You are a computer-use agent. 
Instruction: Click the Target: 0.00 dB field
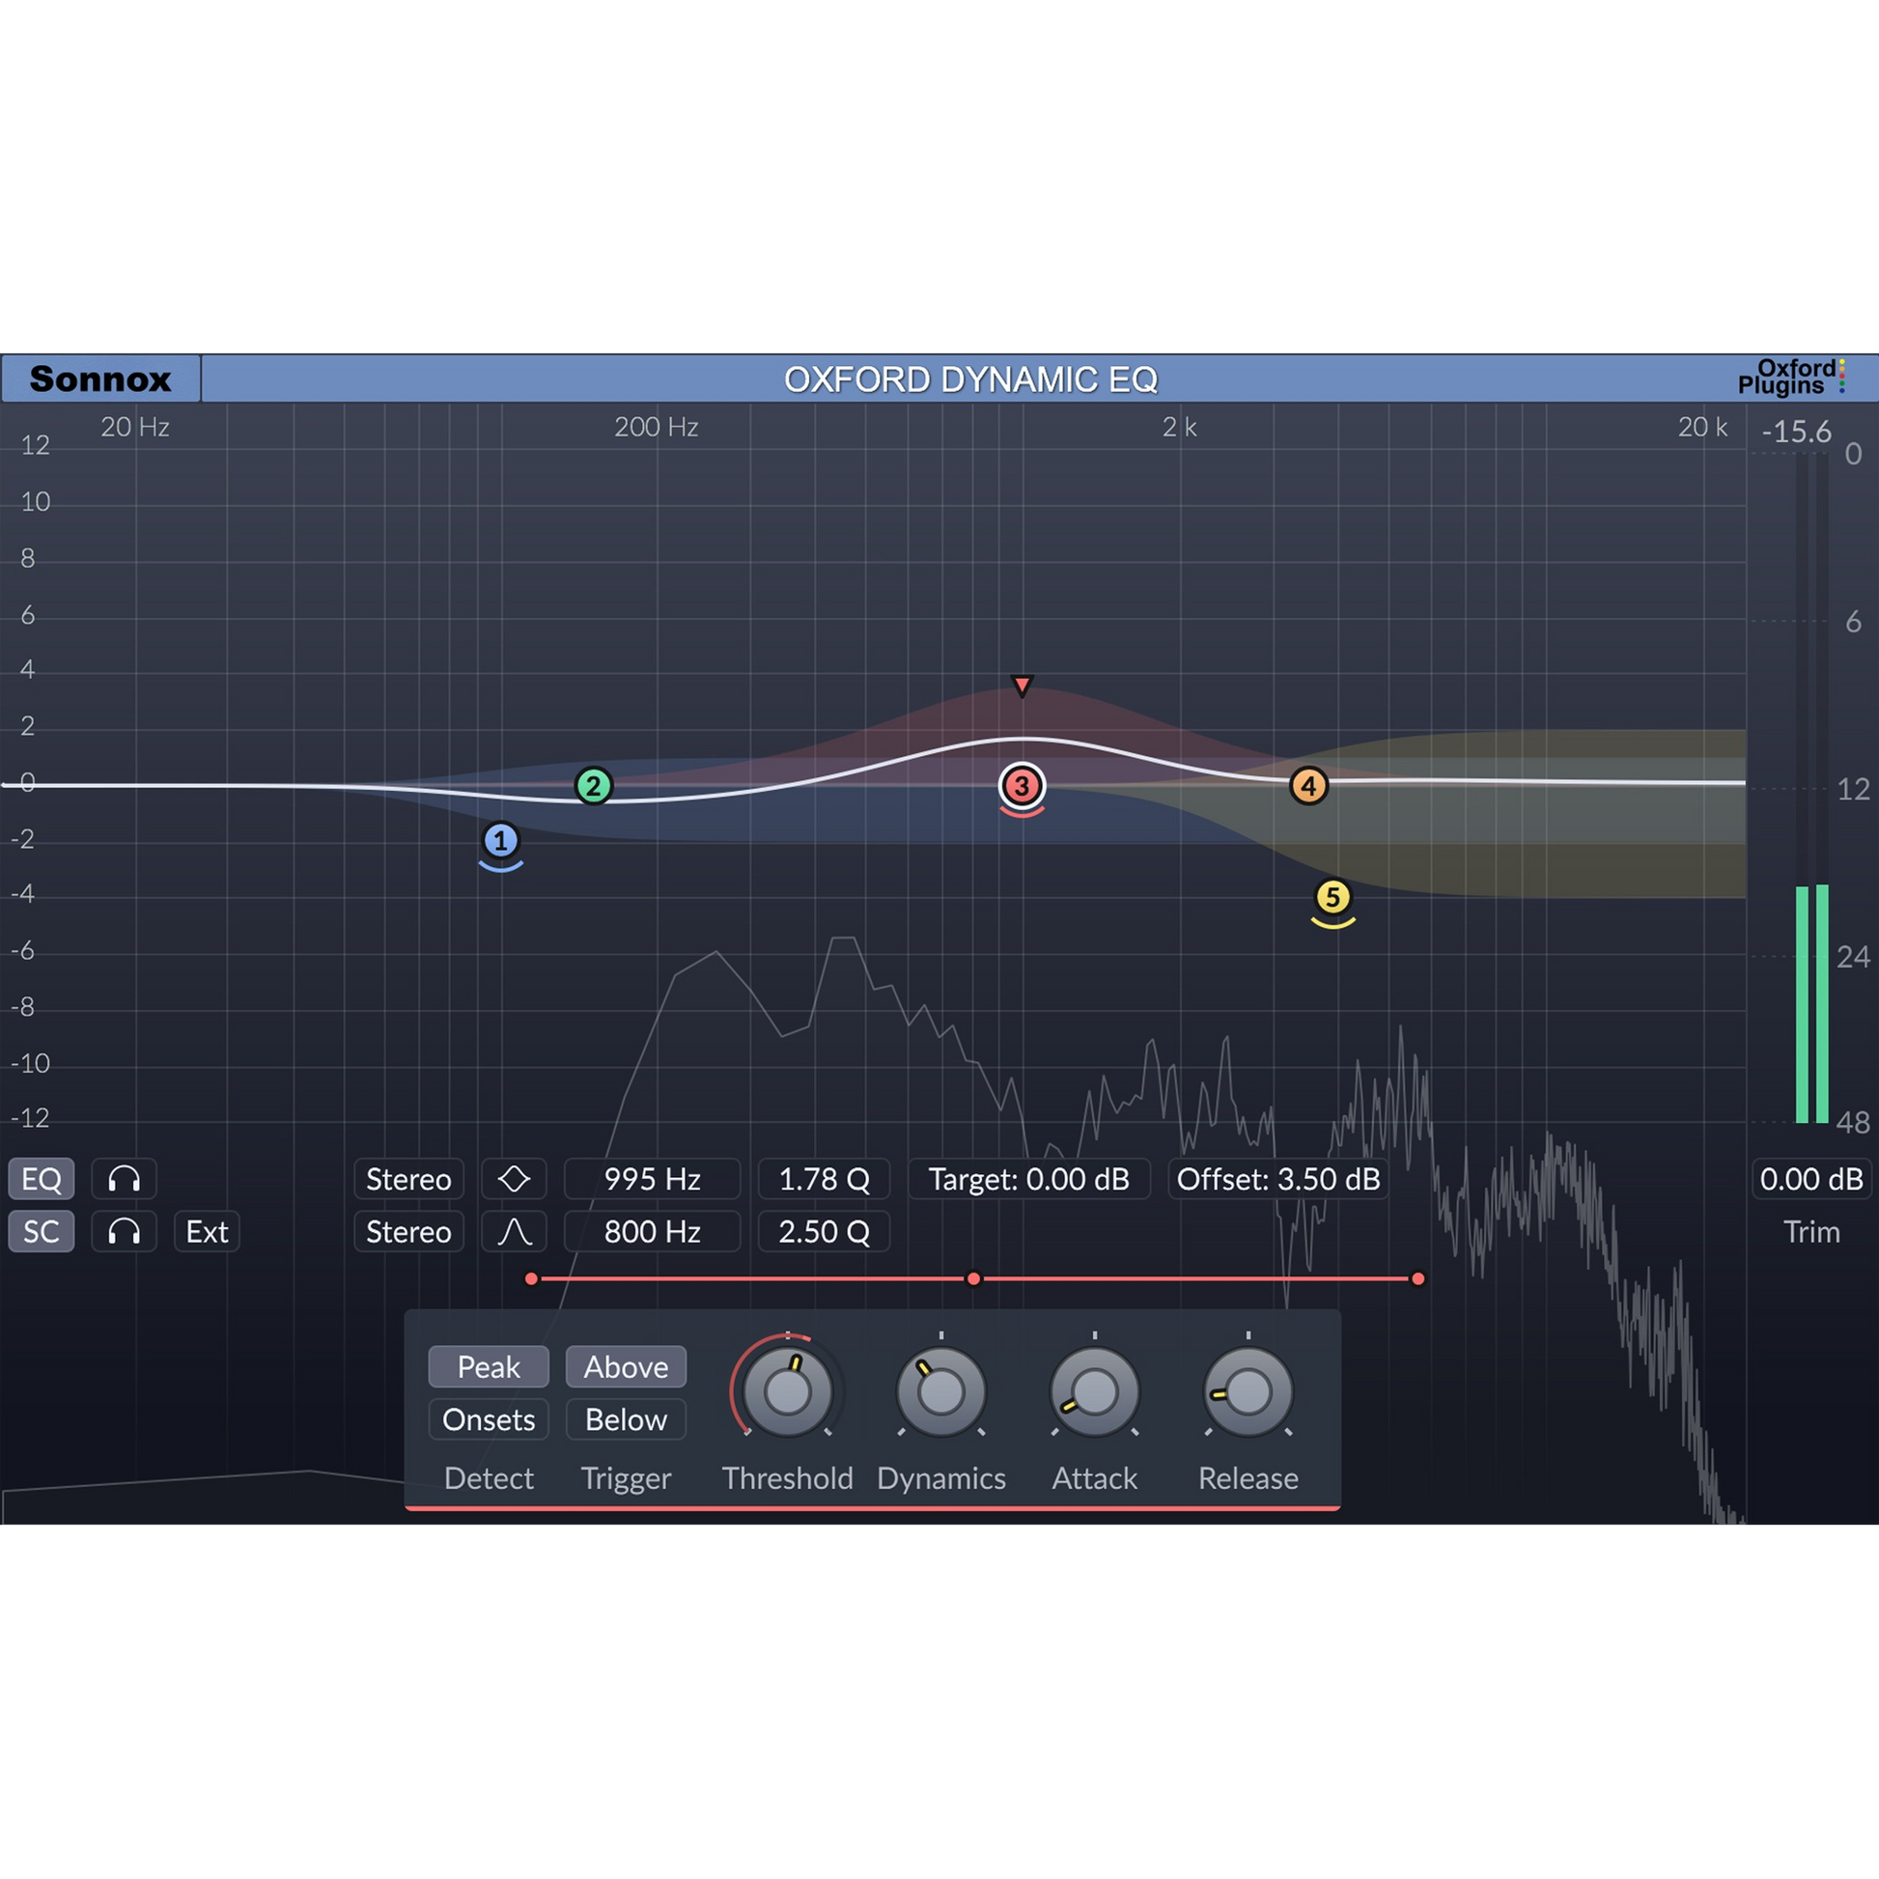click(x=1029, y=1179)
